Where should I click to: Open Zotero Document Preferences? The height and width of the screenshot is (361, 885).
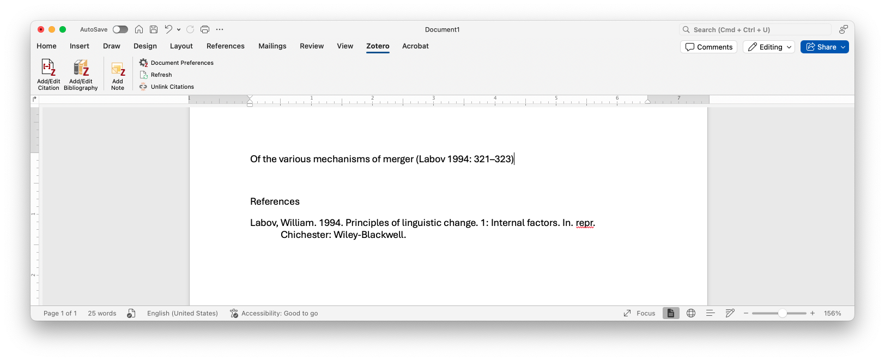pyautogui.click(x=176, y=63)
